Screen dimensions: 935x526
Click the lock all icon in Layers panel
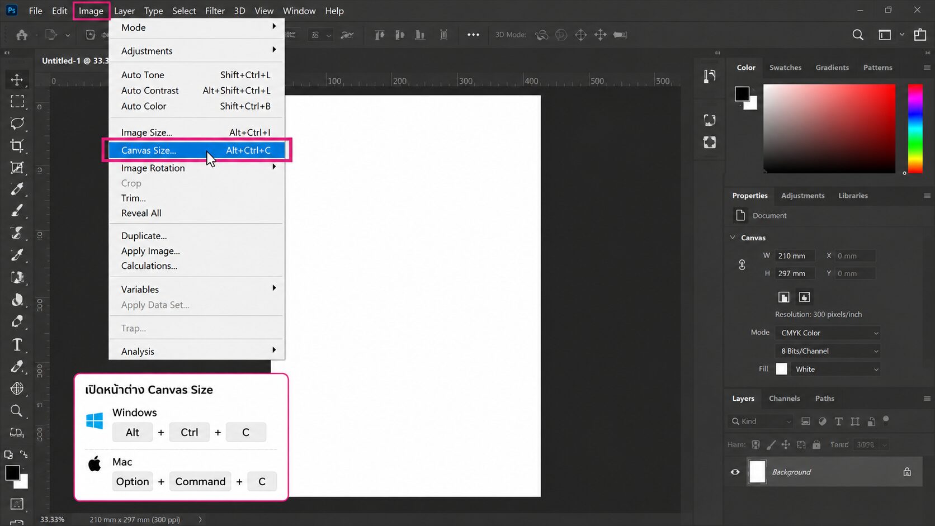[x=816, y=445]
